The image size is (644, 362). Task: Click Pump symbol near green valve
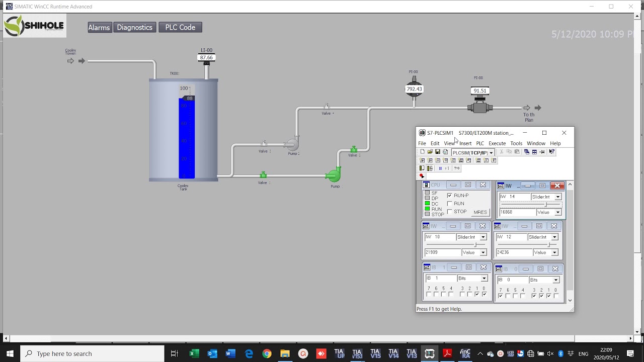[334, 174]
